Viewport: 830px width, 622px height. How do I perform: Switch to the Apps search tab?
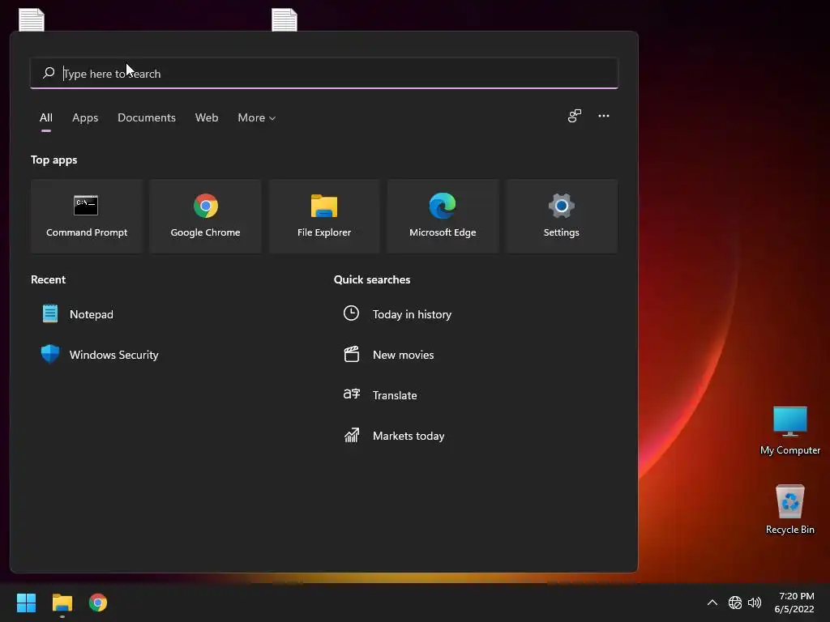(x=85, y=117)
